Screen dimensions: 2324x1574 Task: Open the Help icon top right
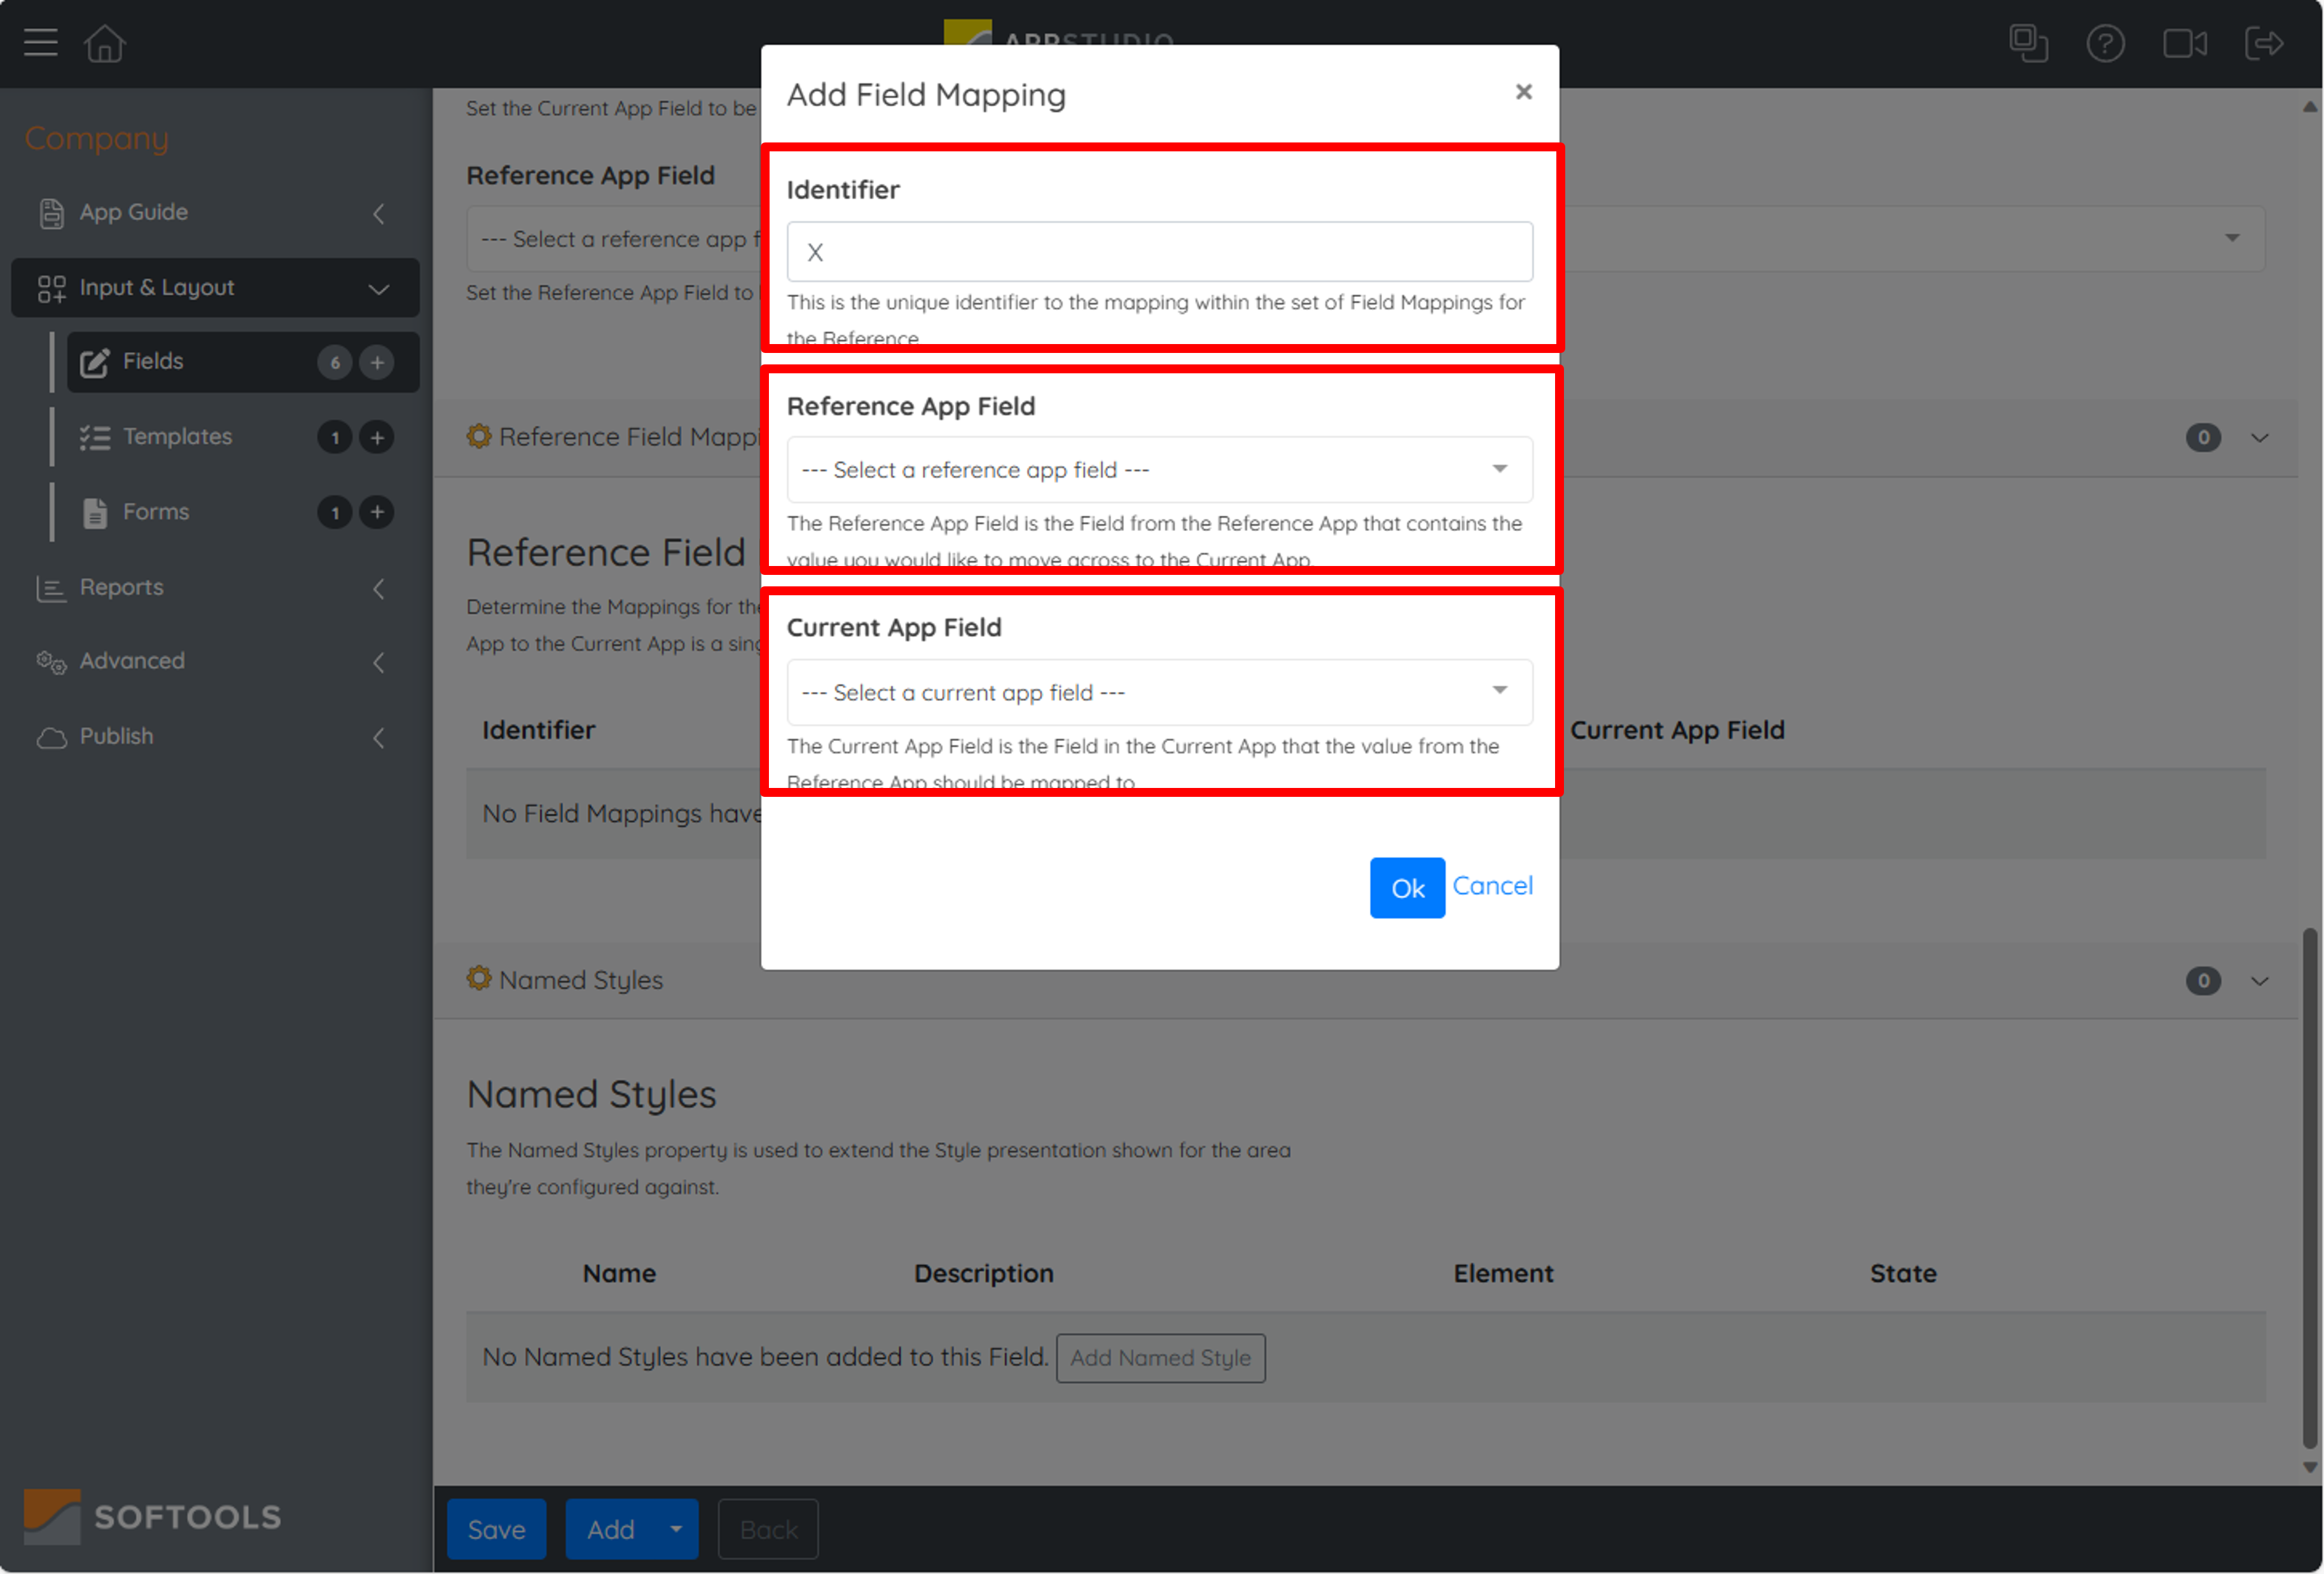click(x=2106, y=42)
